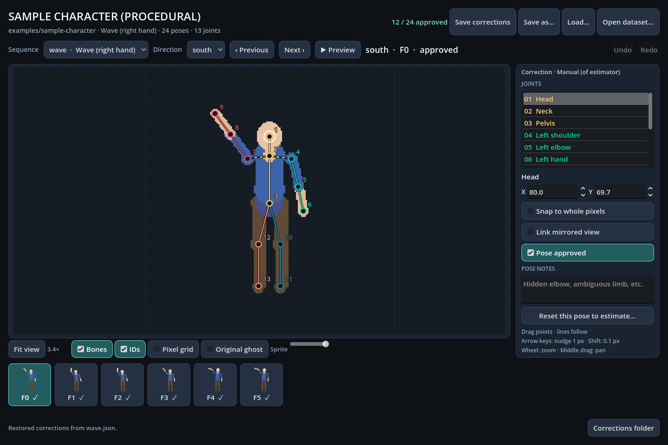This screenshot has width=668, height=445.
Task: Select the head joint marker on canvas
Action: point(269,136)
